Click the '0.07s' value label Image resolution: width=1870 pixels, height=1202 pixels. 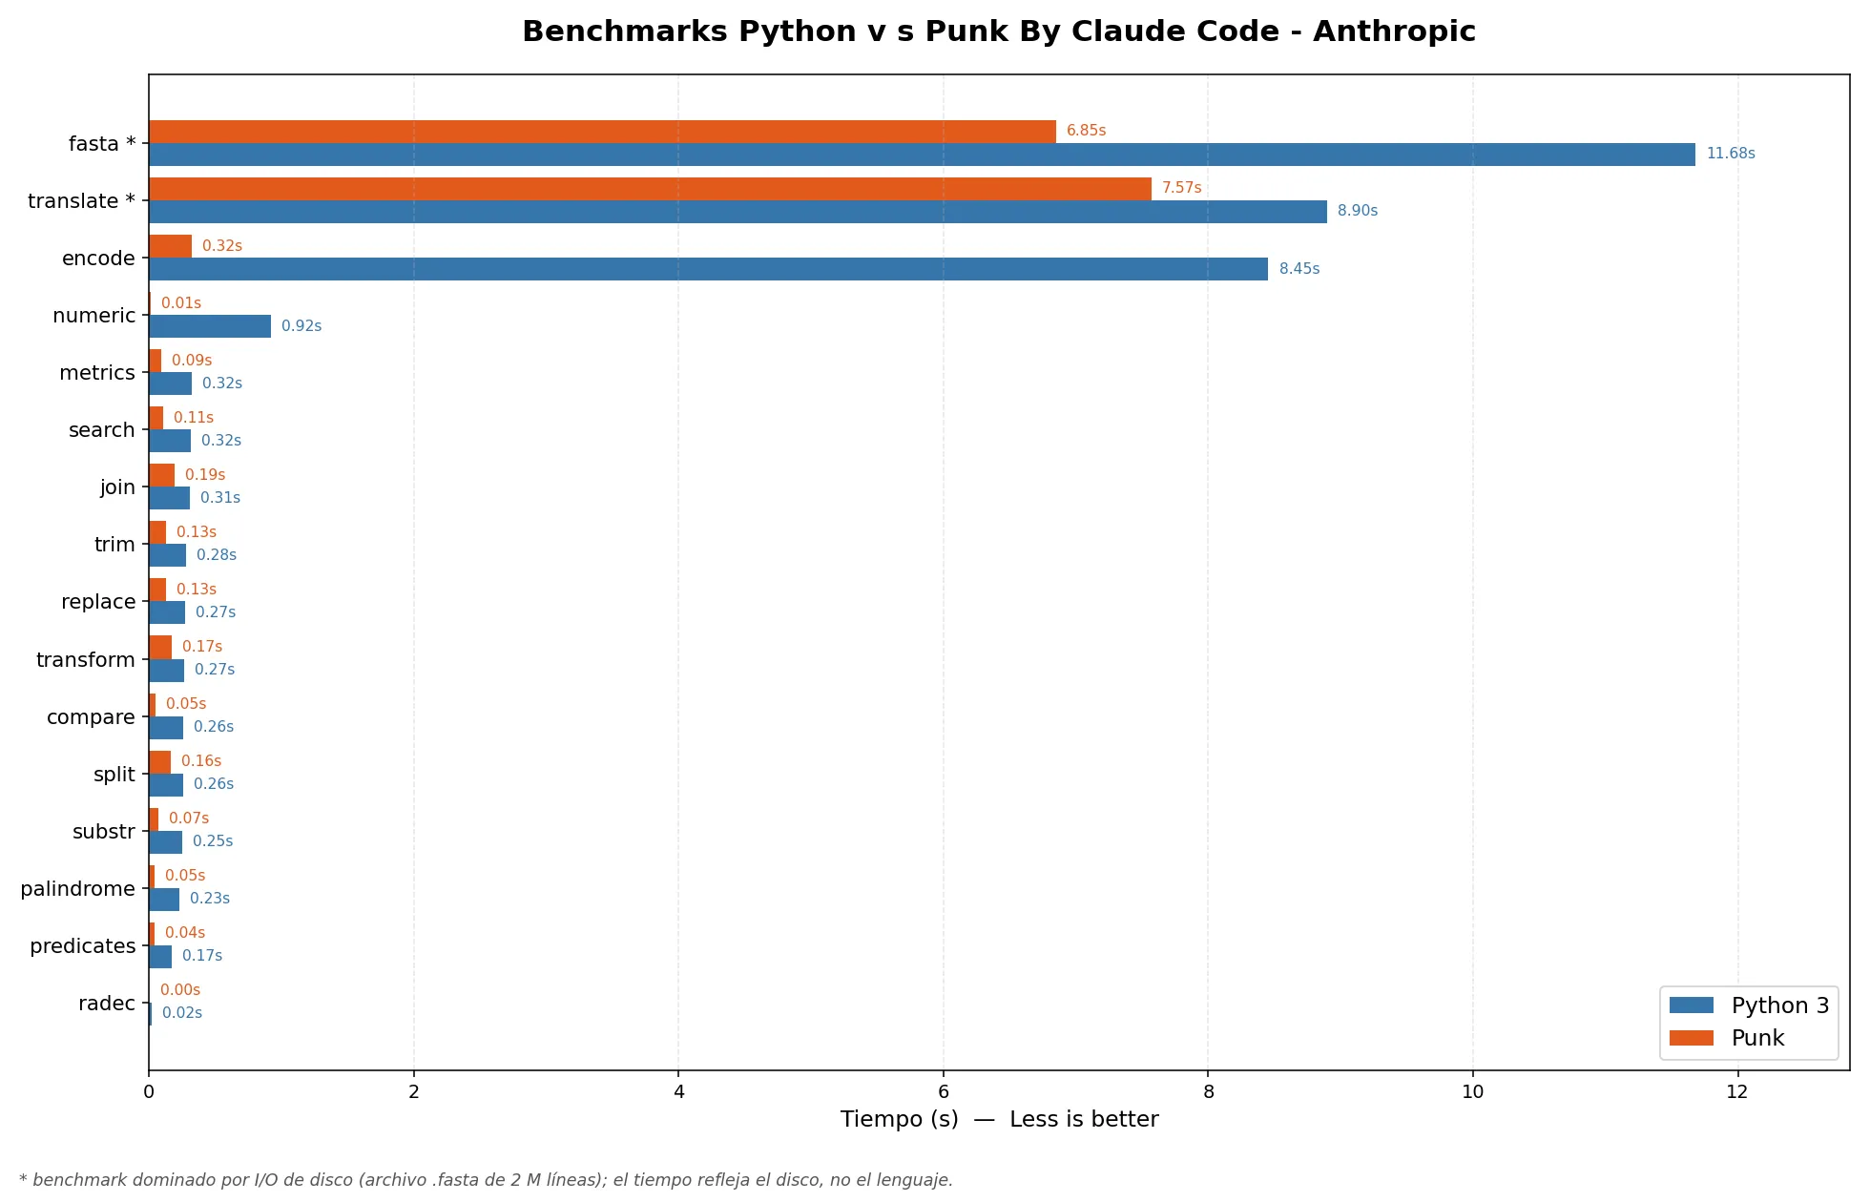point(189,819)
